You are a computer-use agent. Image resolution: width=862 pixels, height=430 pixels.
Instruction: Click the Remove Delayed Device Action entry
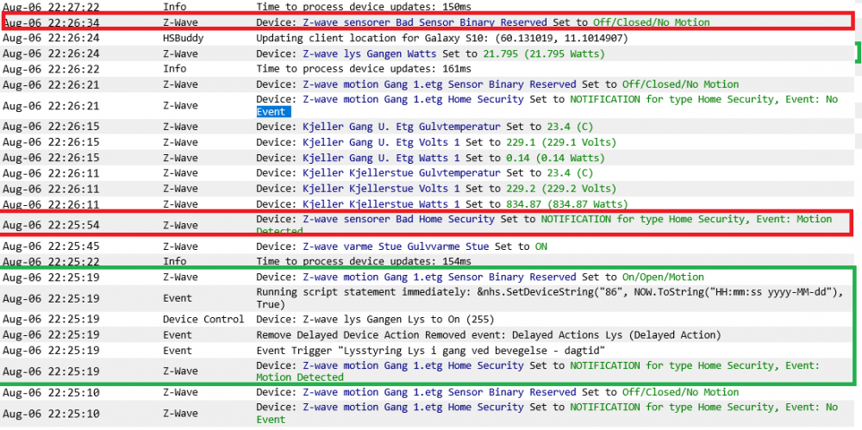click(x=489, y=334)
